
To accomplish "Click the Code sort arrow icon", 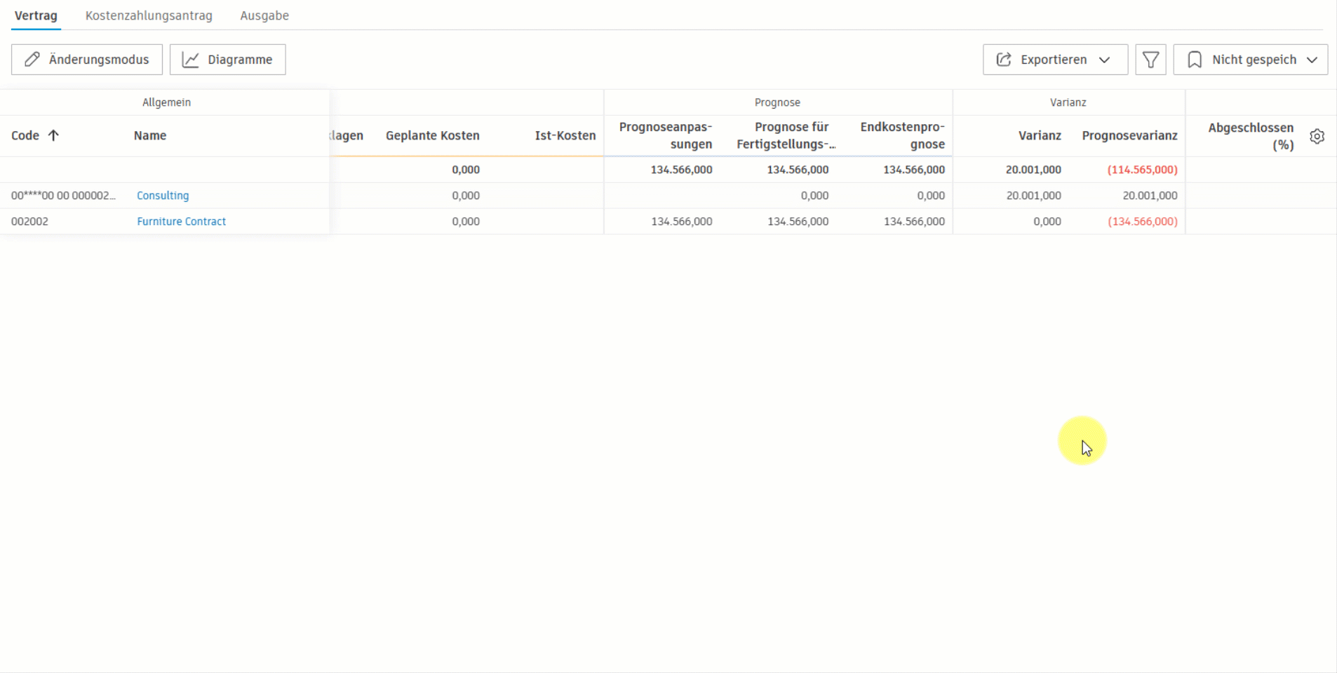I will (x=53, y=135).
